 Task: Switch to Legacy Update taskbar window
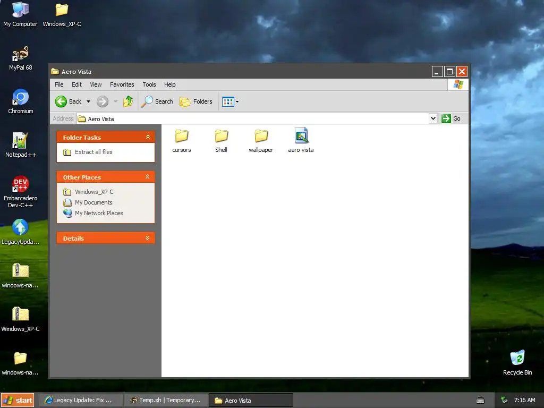[x=81, y=400]
